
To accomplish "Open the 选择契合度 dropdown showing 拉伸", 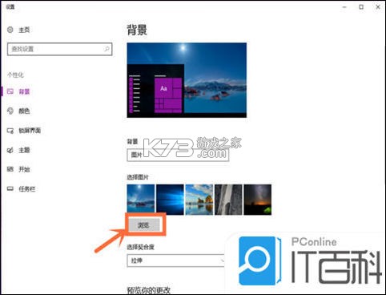I will (x=176, y=261).
